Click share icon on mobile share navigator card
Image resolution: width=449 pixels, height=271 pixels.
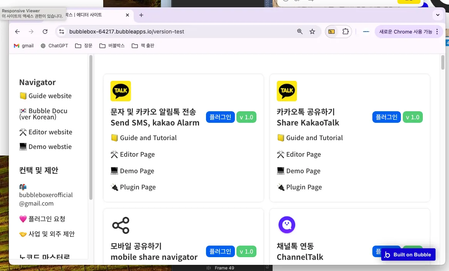pos(121,225)
